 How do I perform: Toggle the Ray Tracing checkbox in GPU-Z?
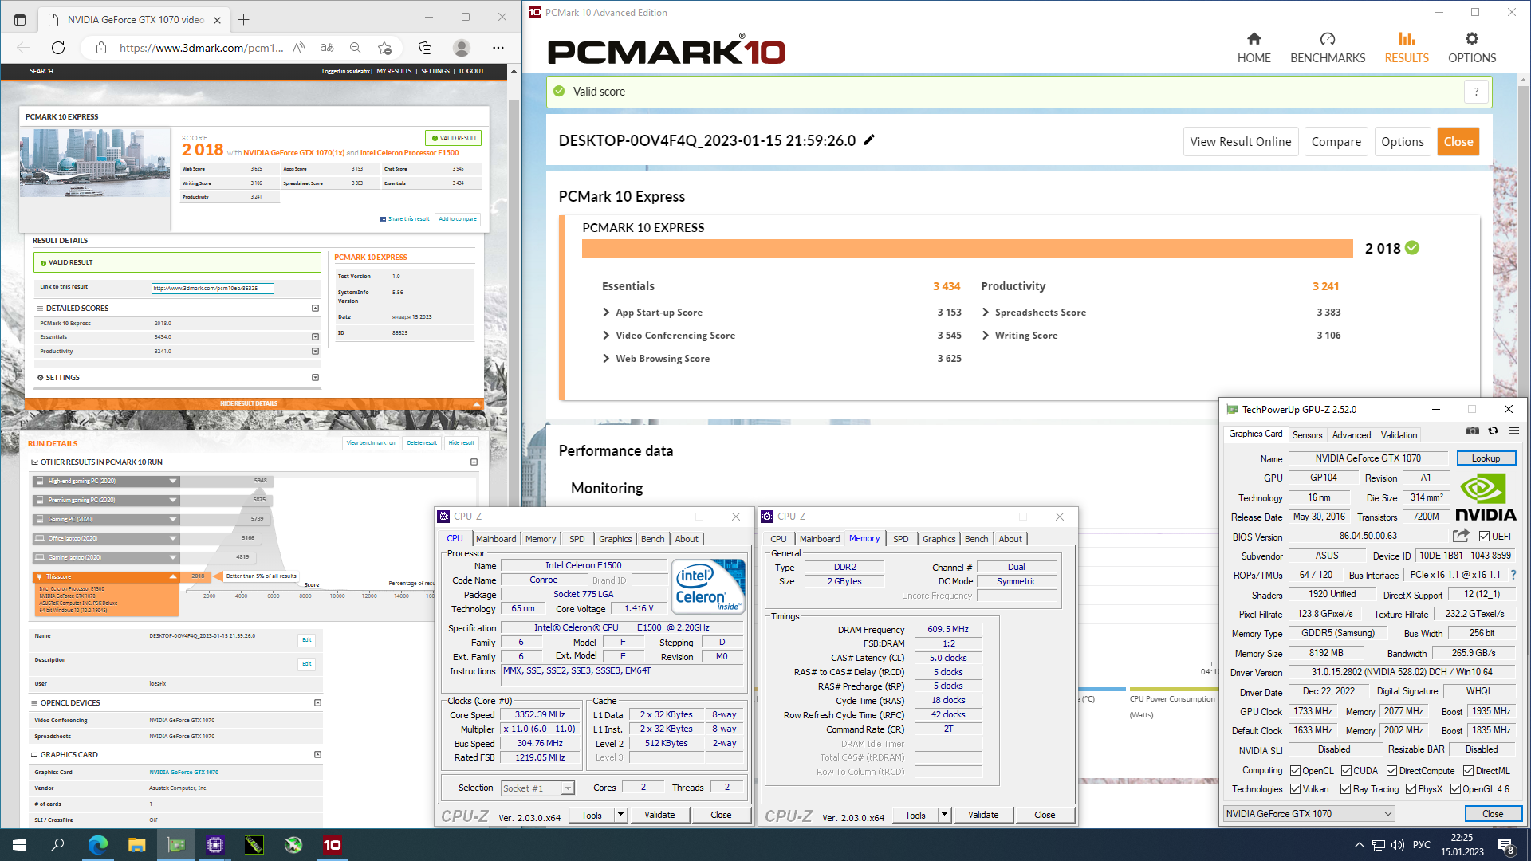point(1346,789)
